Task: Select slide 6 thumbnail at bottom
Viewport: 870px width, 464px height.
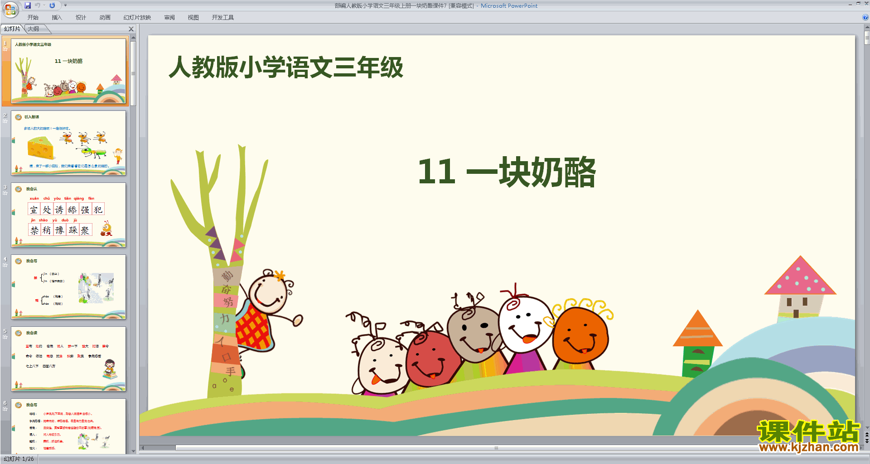Action: pos(68,426)
